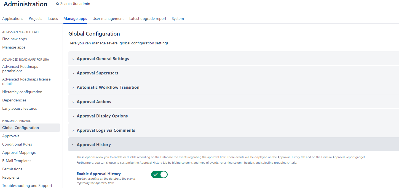This screenshot has width=399, height=188.
Task: Expand the Approval Actions section
Action: click(94, 102)
